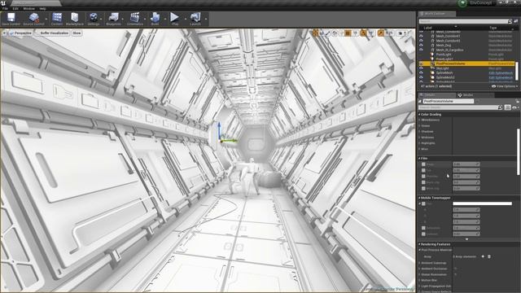This screenshot has height=293, width=521.
Task: Enable the Toe checkbox under Film
Action: (x=423, y=170)
